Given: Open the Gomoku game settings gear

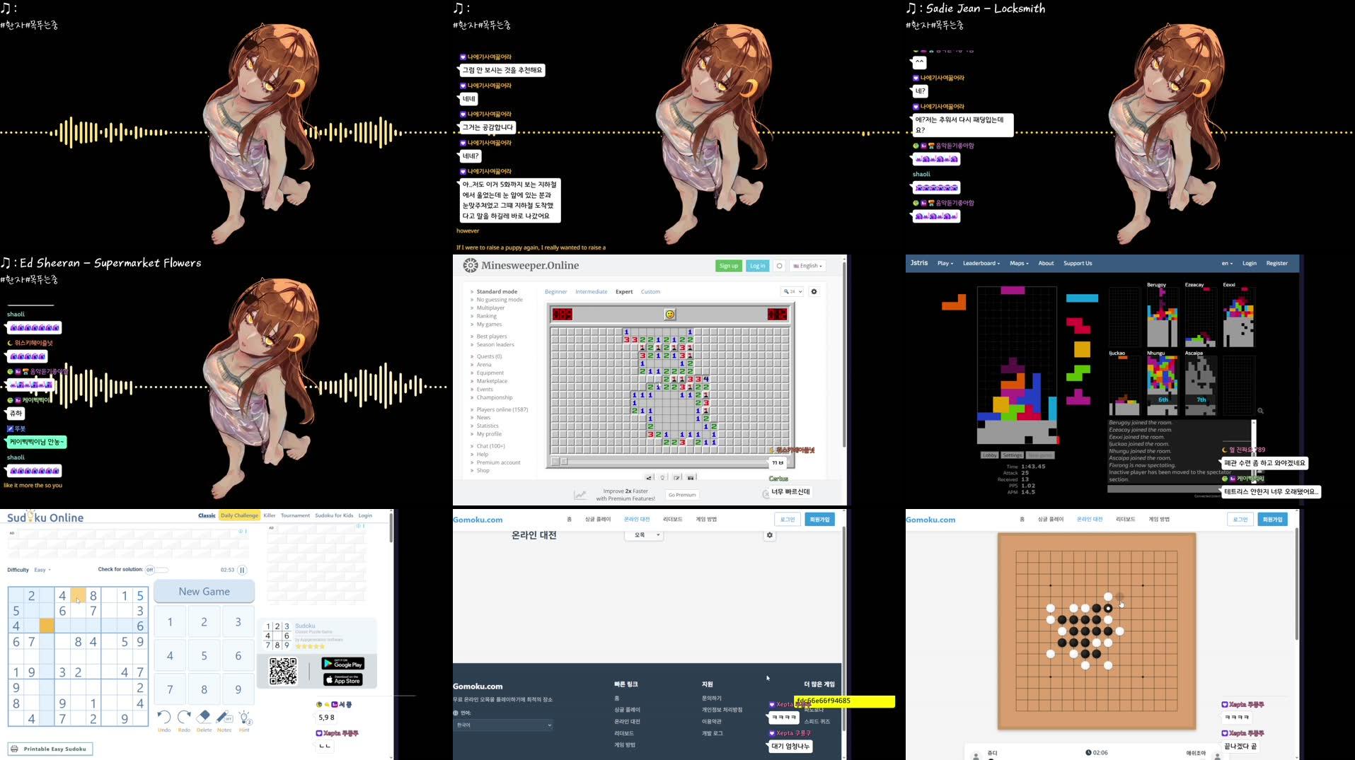Looking at the screenshot, I should (769, 535).
